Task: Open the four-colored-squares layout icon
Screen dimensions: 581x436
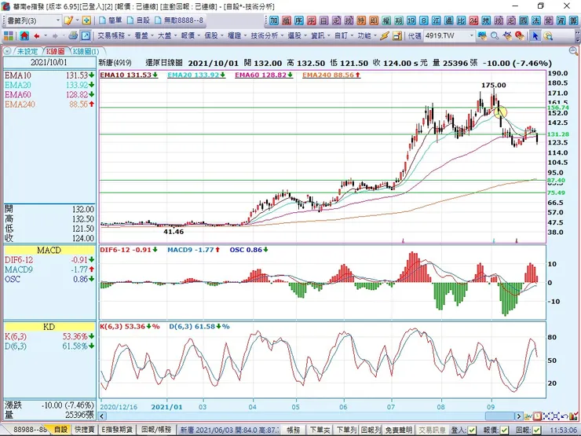Action: click(x=8, y=36)
